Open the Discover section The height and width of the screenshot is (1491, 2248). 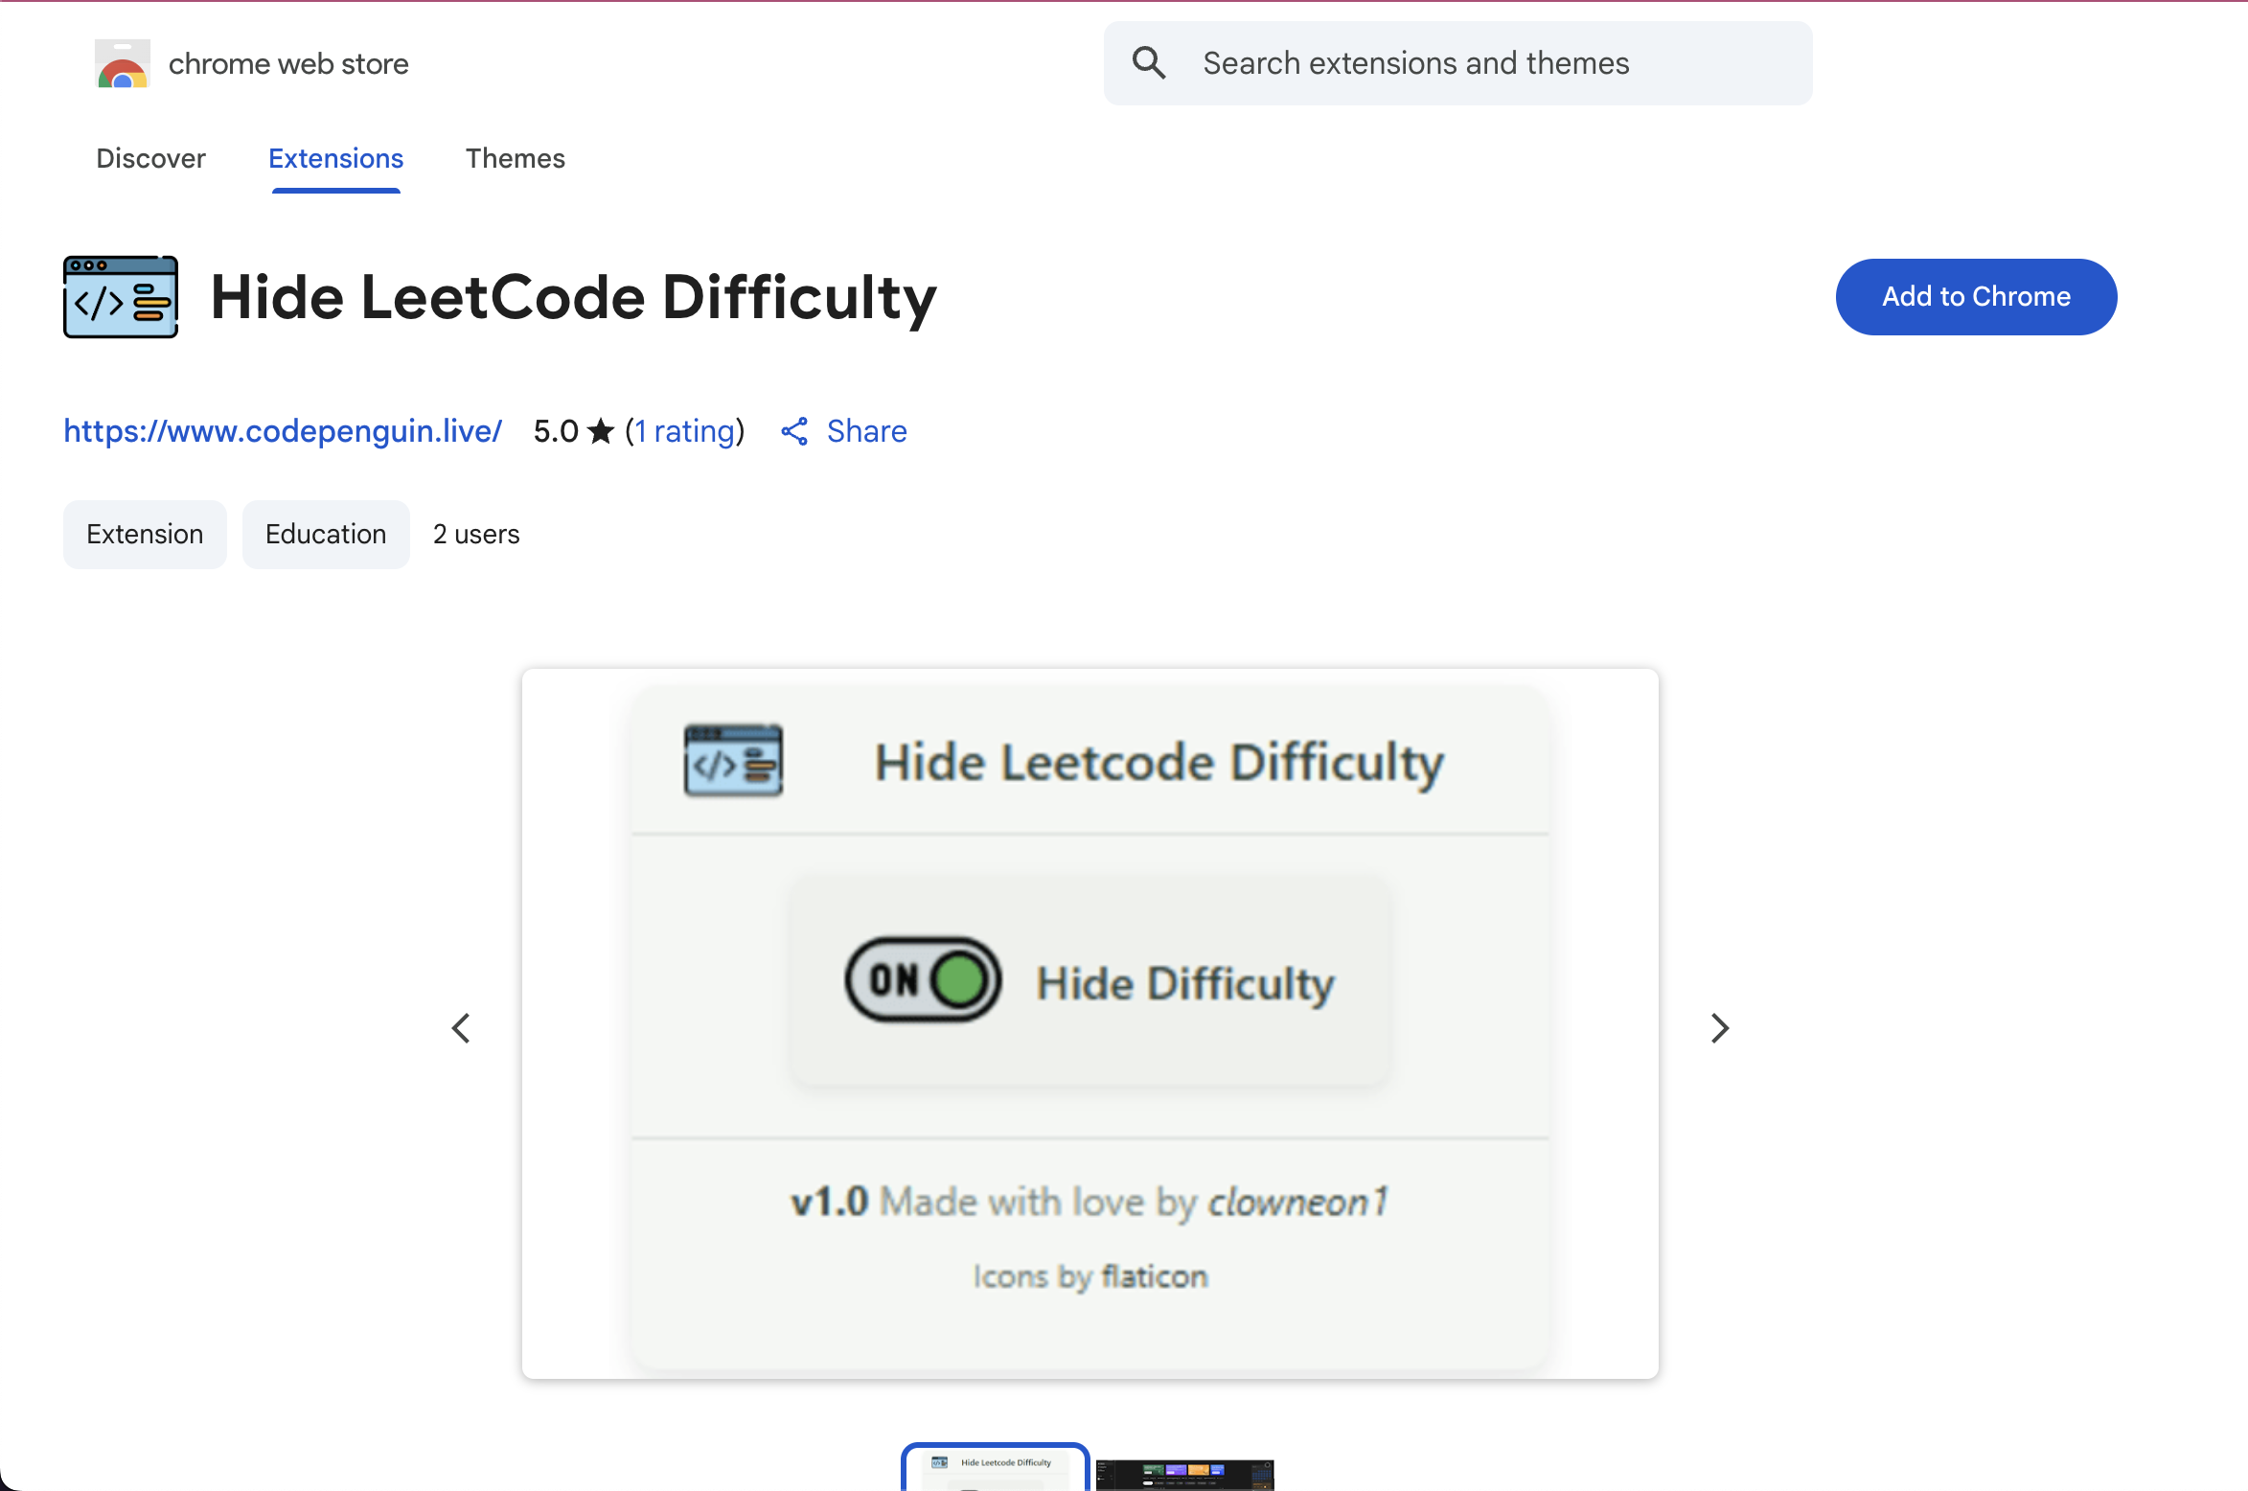150,158
